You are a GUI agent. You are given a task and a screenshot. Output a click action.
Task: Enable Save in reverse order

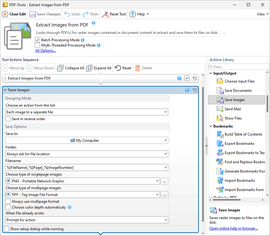8,119
